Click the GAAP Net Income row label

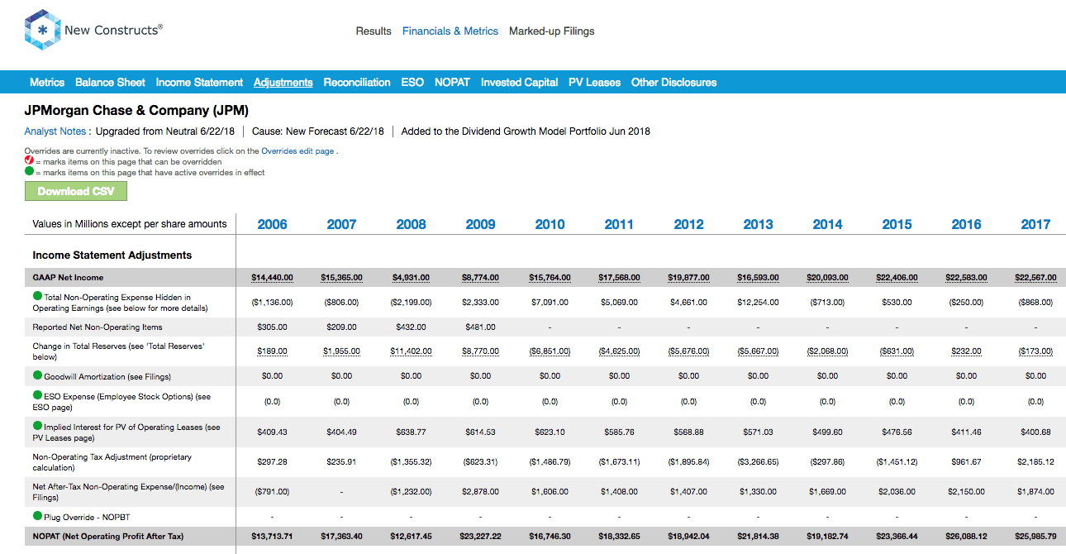(x=68, y=278)
